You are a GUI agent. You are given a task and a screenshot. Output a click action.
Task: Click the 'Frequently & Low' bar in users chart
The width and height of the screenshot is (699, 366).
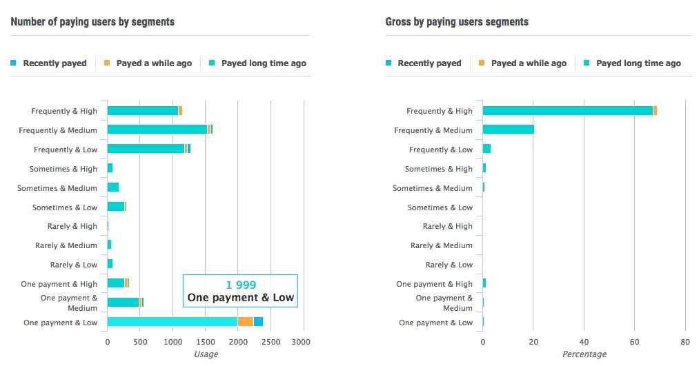pos(149,149)
